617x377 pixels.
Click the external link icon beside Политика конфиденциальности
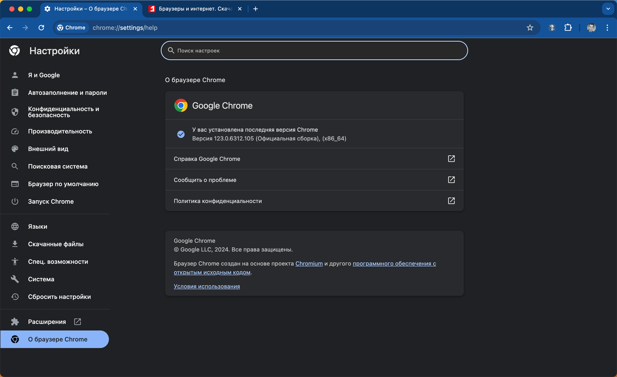pyautogui.click(x=451, y=201)
